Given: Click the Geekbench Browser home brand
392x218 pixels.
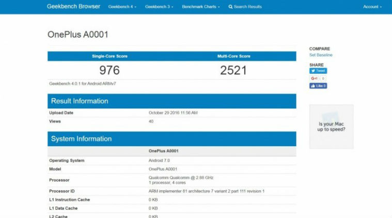Looking at the screenshot, I should 73,7.
